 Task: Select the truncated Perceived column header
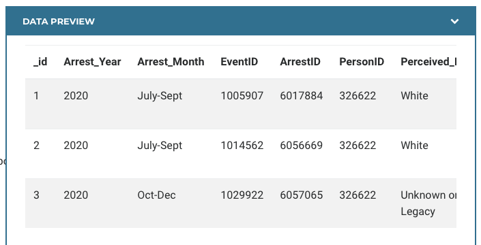pyautogui.click(x=428, y=62)
